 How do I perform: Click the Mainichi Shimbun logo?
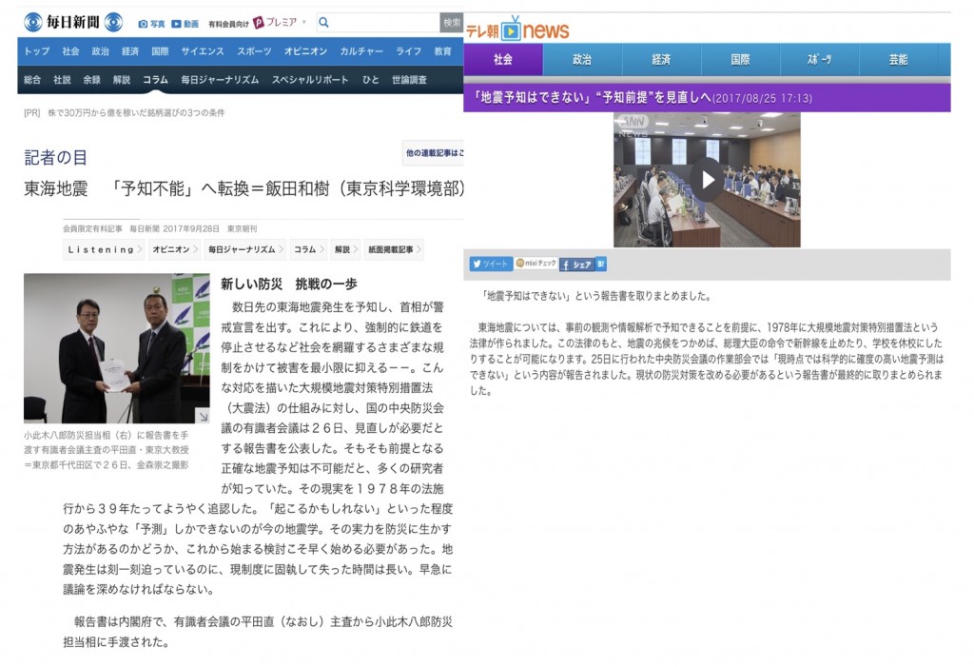(x=73, y=22)
